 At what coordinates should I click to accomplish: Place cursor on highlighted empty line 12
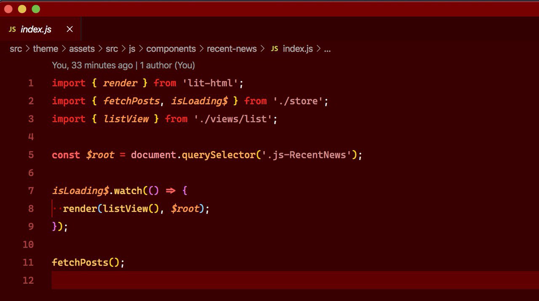pos(295,280)
